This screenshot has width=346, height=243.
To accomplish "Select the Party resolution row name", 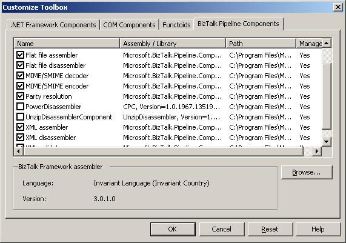I will click(x=48, y=96).
